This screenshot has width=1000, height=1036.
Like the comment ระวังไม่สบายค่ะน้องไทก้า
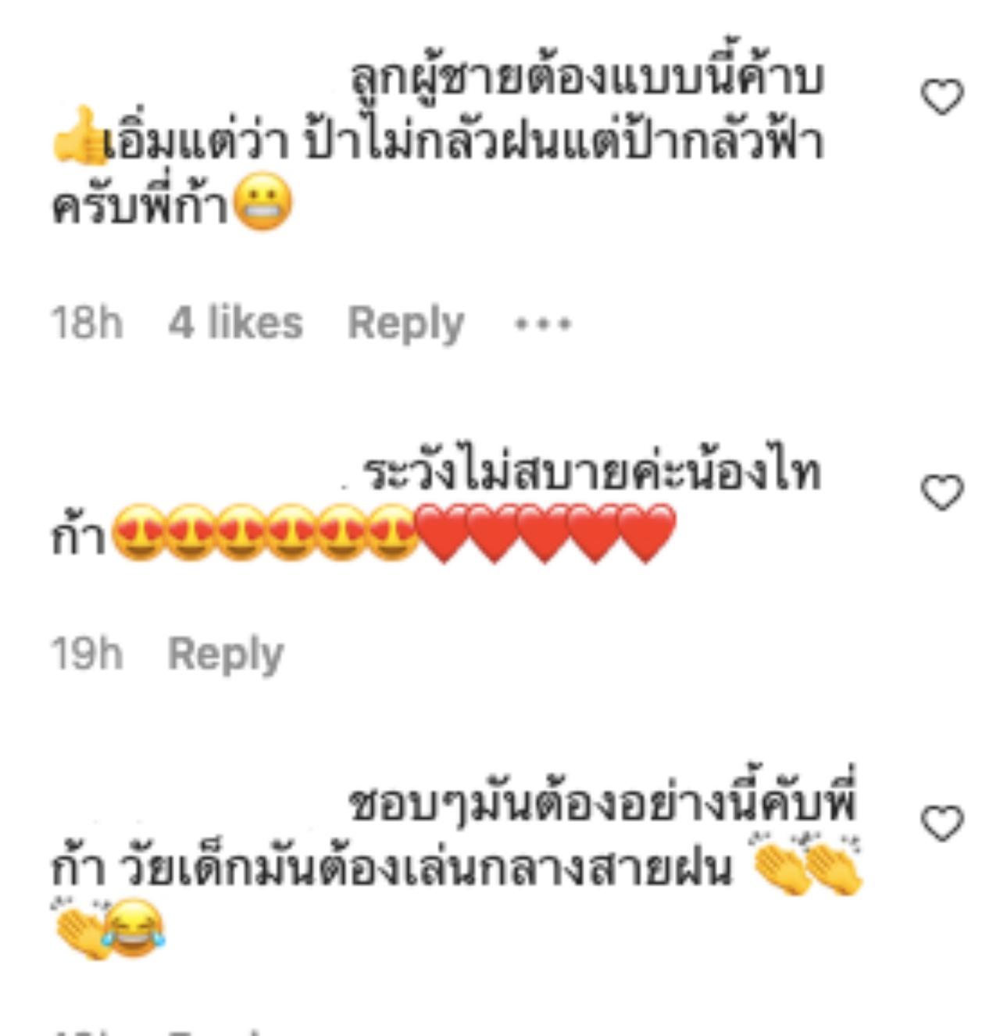coord(943,493)
